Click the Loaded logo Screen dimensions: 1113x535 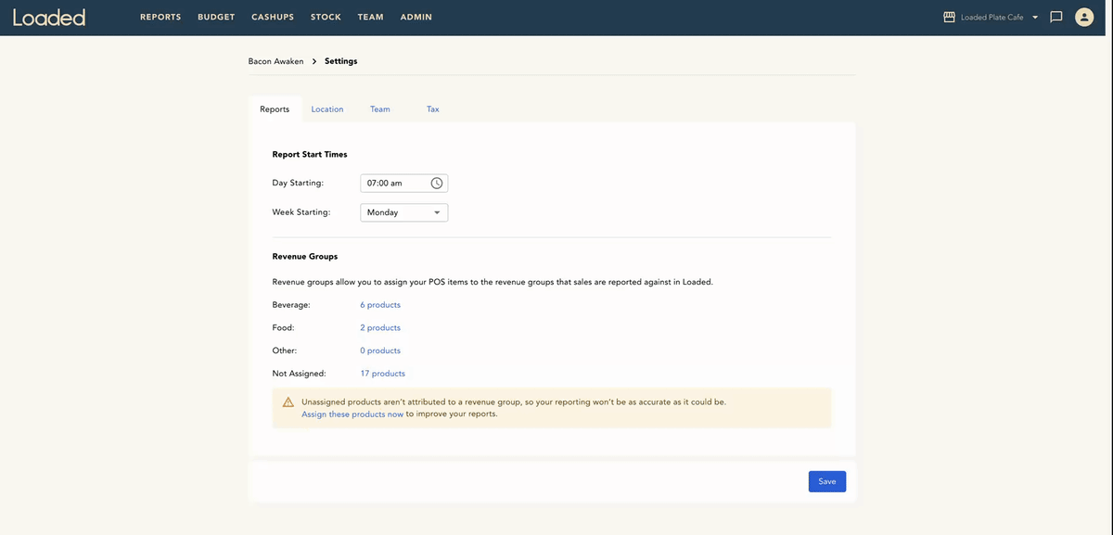[49, 17]
